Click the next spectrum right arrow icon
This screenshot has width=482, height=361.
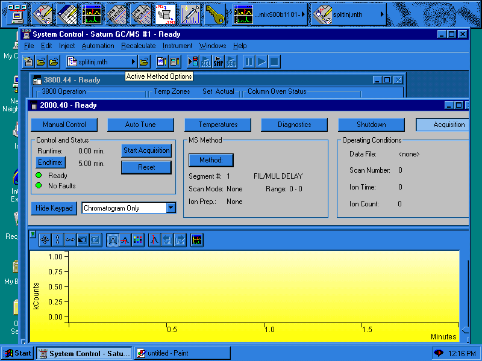click(180, 240)
